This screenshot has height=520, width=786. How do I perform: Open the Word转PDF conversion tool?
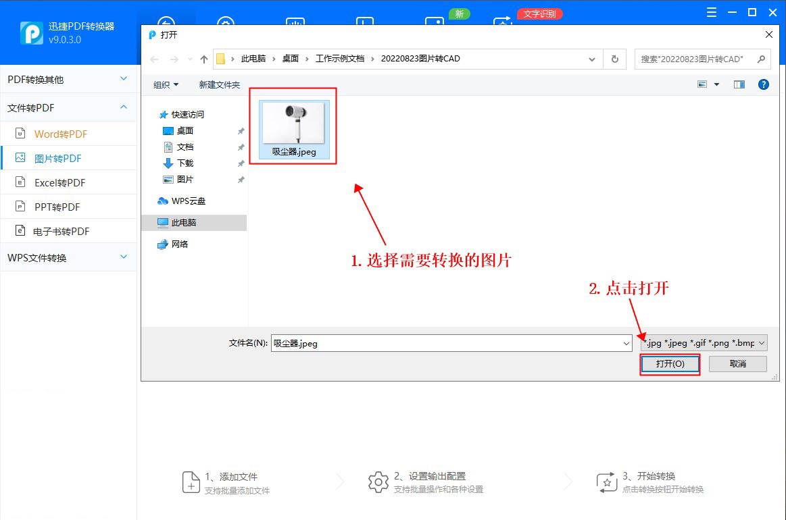[62, 134]
